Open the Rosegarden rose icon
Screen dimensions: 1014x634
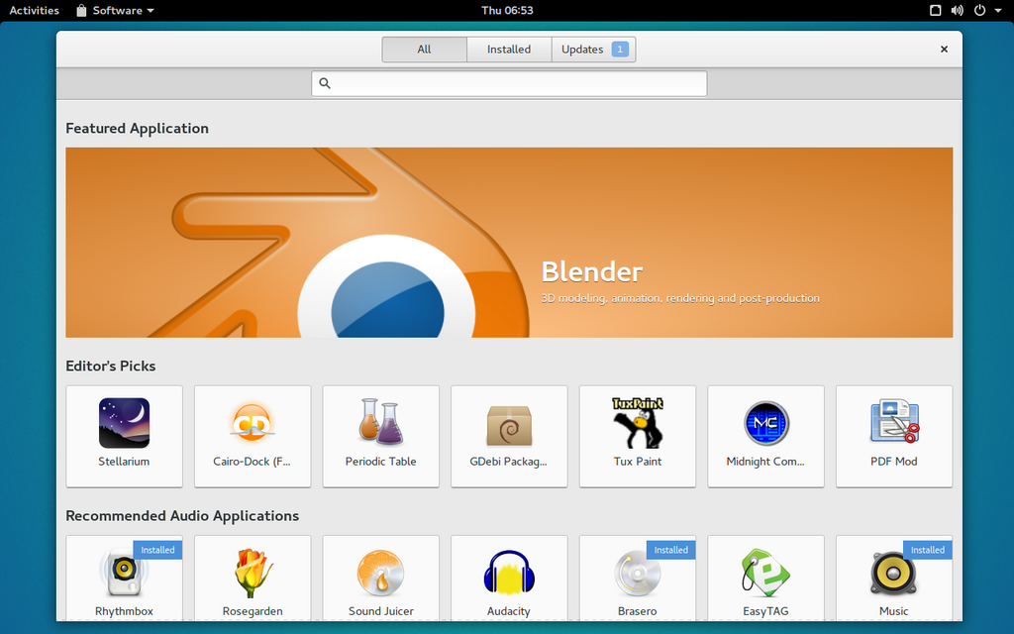coord(253,574)
